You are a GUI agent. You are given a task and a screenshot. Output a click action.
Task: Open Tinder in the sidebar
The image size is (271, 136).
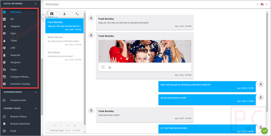pos(14,40)
